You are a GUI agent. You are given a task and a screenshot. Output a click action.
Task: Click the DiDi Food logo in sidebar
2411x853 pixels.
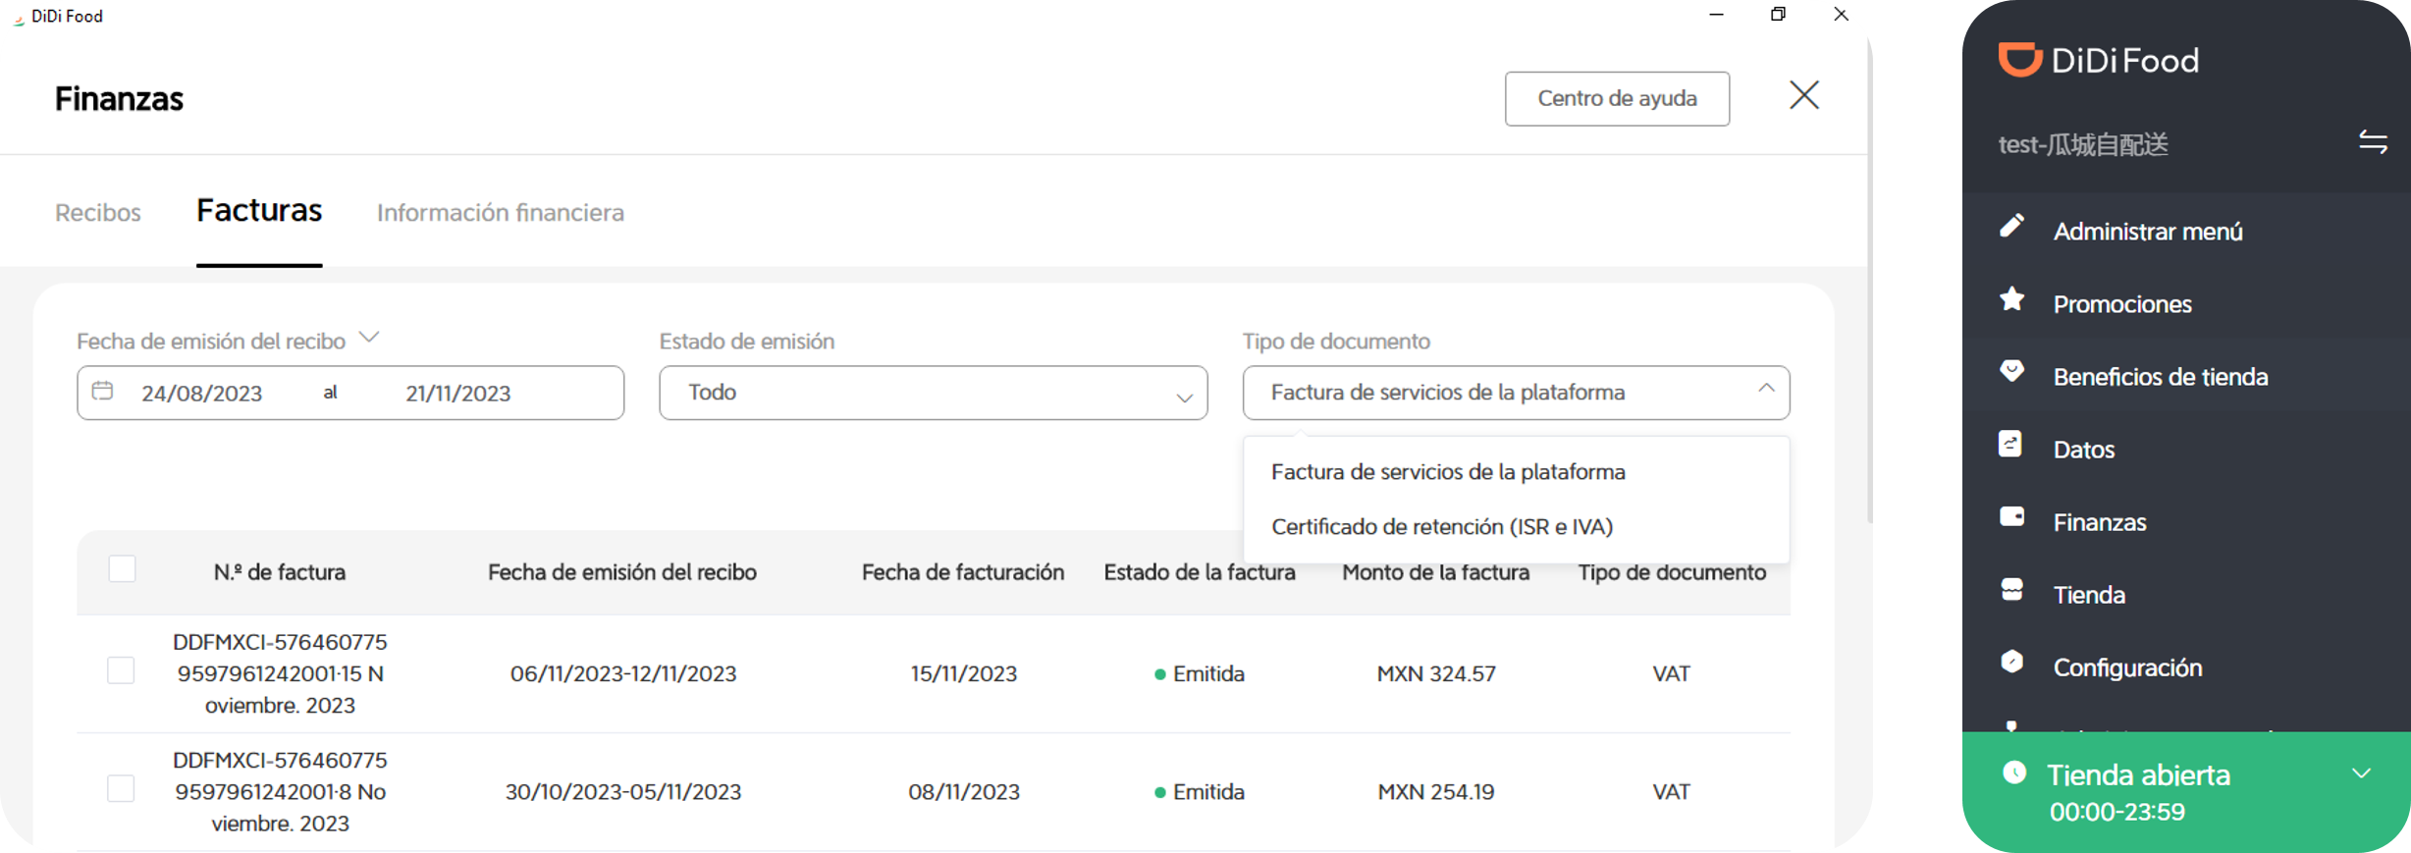tap(2099, 60)
